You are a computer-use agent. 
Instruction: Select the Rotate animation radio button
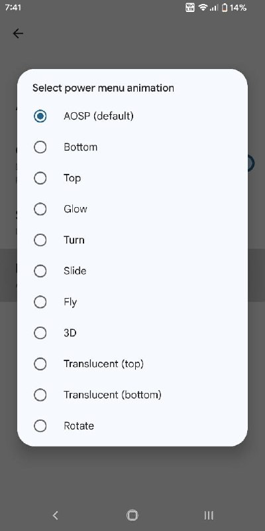pos(40,426)
